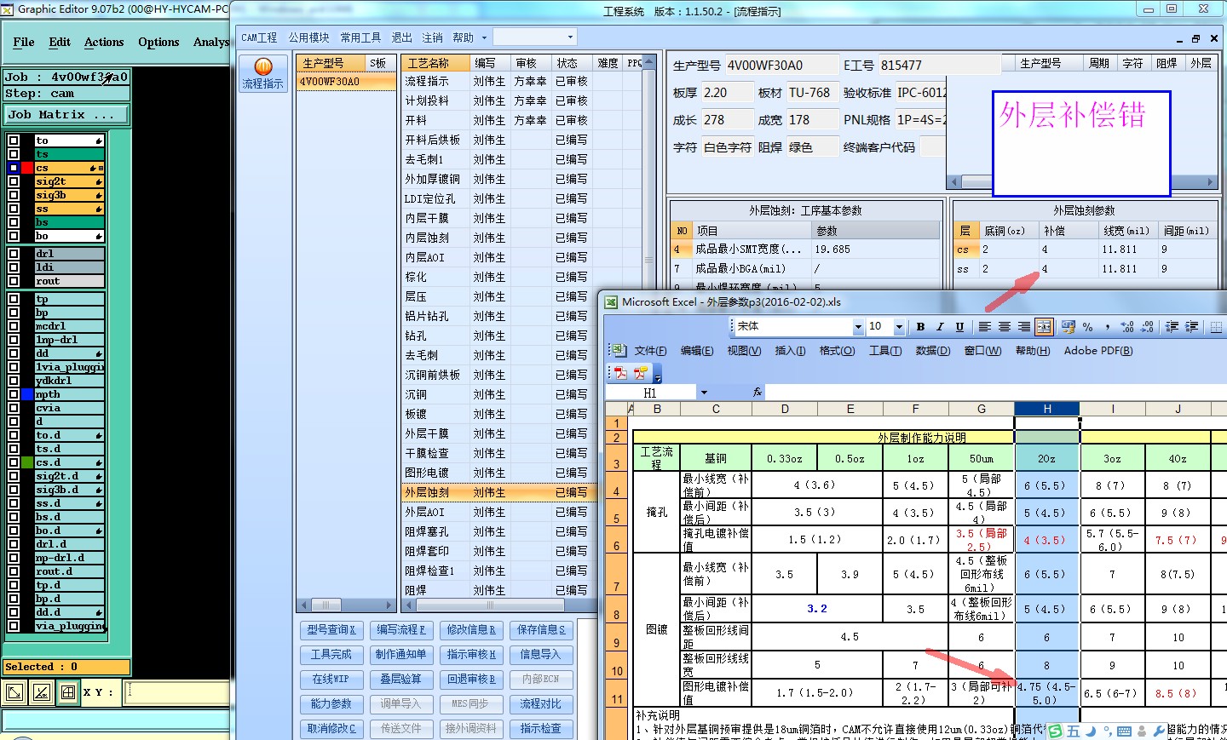Click the 指示审核H button
1227x740 pixels.
click(x=470, y=655)
